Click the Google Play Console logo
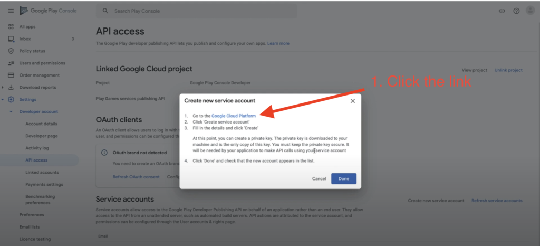Screen dimensions: 540x246 tap(46, 11)
